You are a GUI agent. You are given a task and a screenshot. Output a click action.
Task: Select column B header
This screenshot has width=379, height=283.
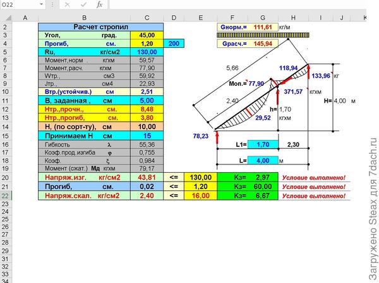click(85, 18)
